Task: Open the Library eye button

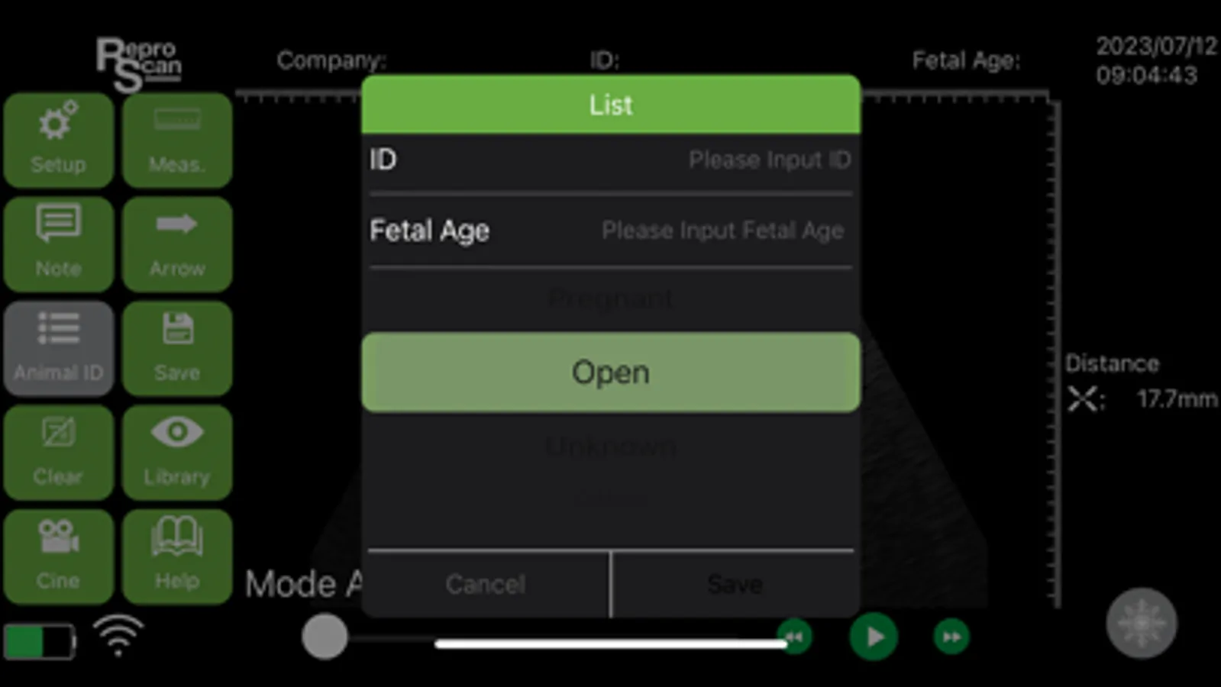Action: 177,452
